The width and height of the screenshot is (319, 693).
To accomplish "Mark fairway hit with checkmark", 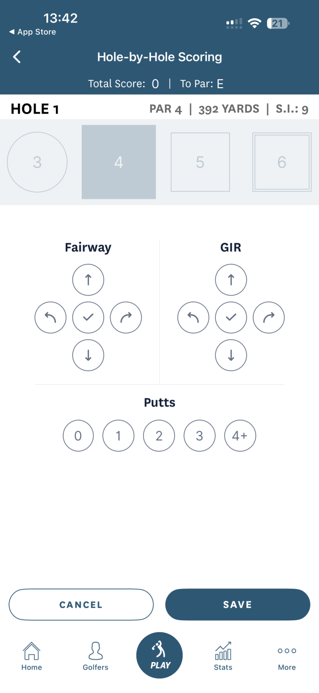I will tap(88, 317).
